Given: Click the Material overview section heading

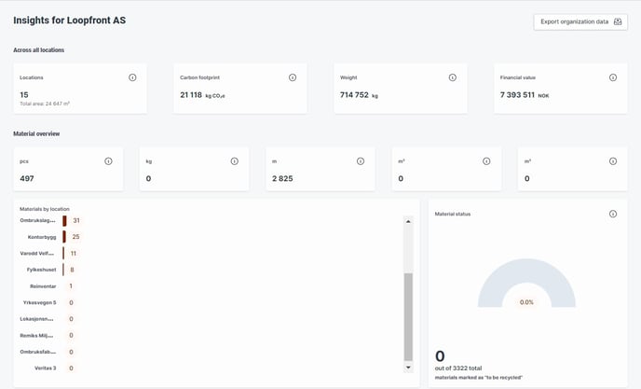Looking at the screenshot, I should pyautogui.click(x=36, y=134).
